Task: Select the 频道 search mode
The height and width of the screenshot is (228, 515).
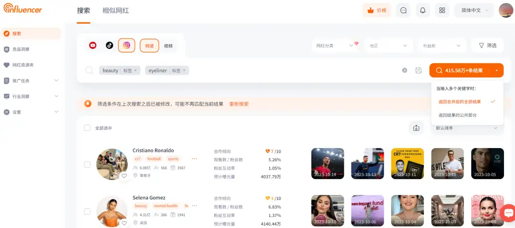Action: pos(149,46)
